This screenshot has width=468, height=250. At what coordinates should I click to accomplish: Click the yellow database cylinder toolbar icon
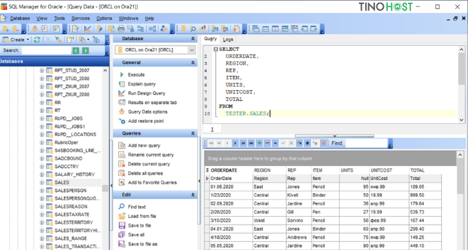pyautogui.click(x=183, y=29)
